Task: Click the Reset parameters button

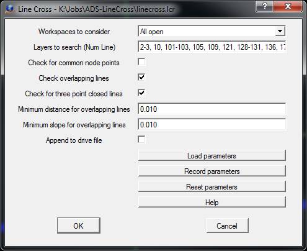Action: click(211, 186)
